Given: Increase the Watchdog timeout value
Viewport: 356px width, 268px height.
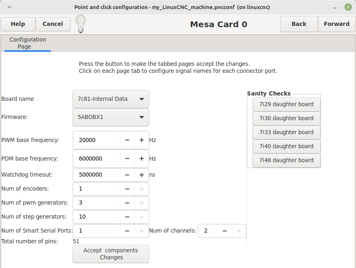Looking at the screenshot, I should [141, 175].
